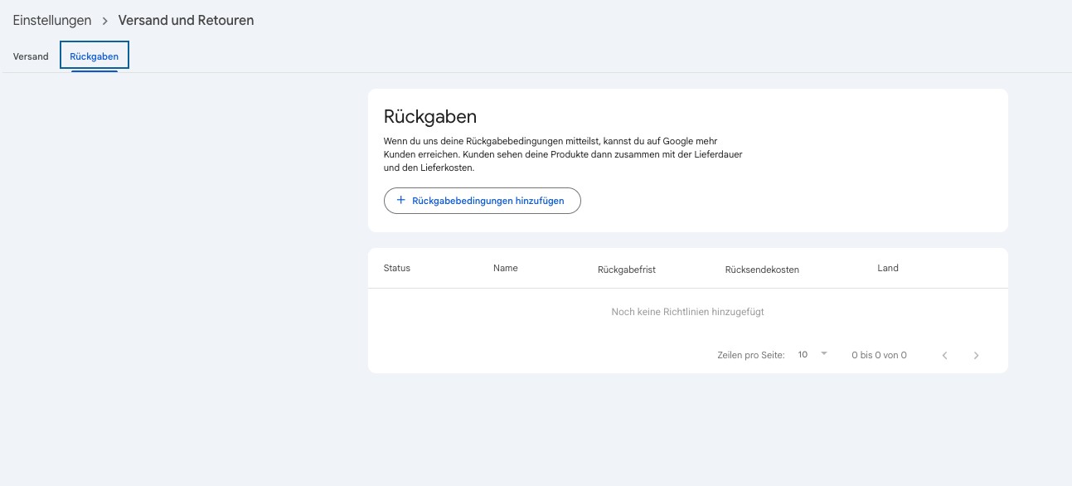This screenshot has width=1072, height=486.
Task: Sort by the Name column header
Action: pyautogui.click(x=505, y=268)
